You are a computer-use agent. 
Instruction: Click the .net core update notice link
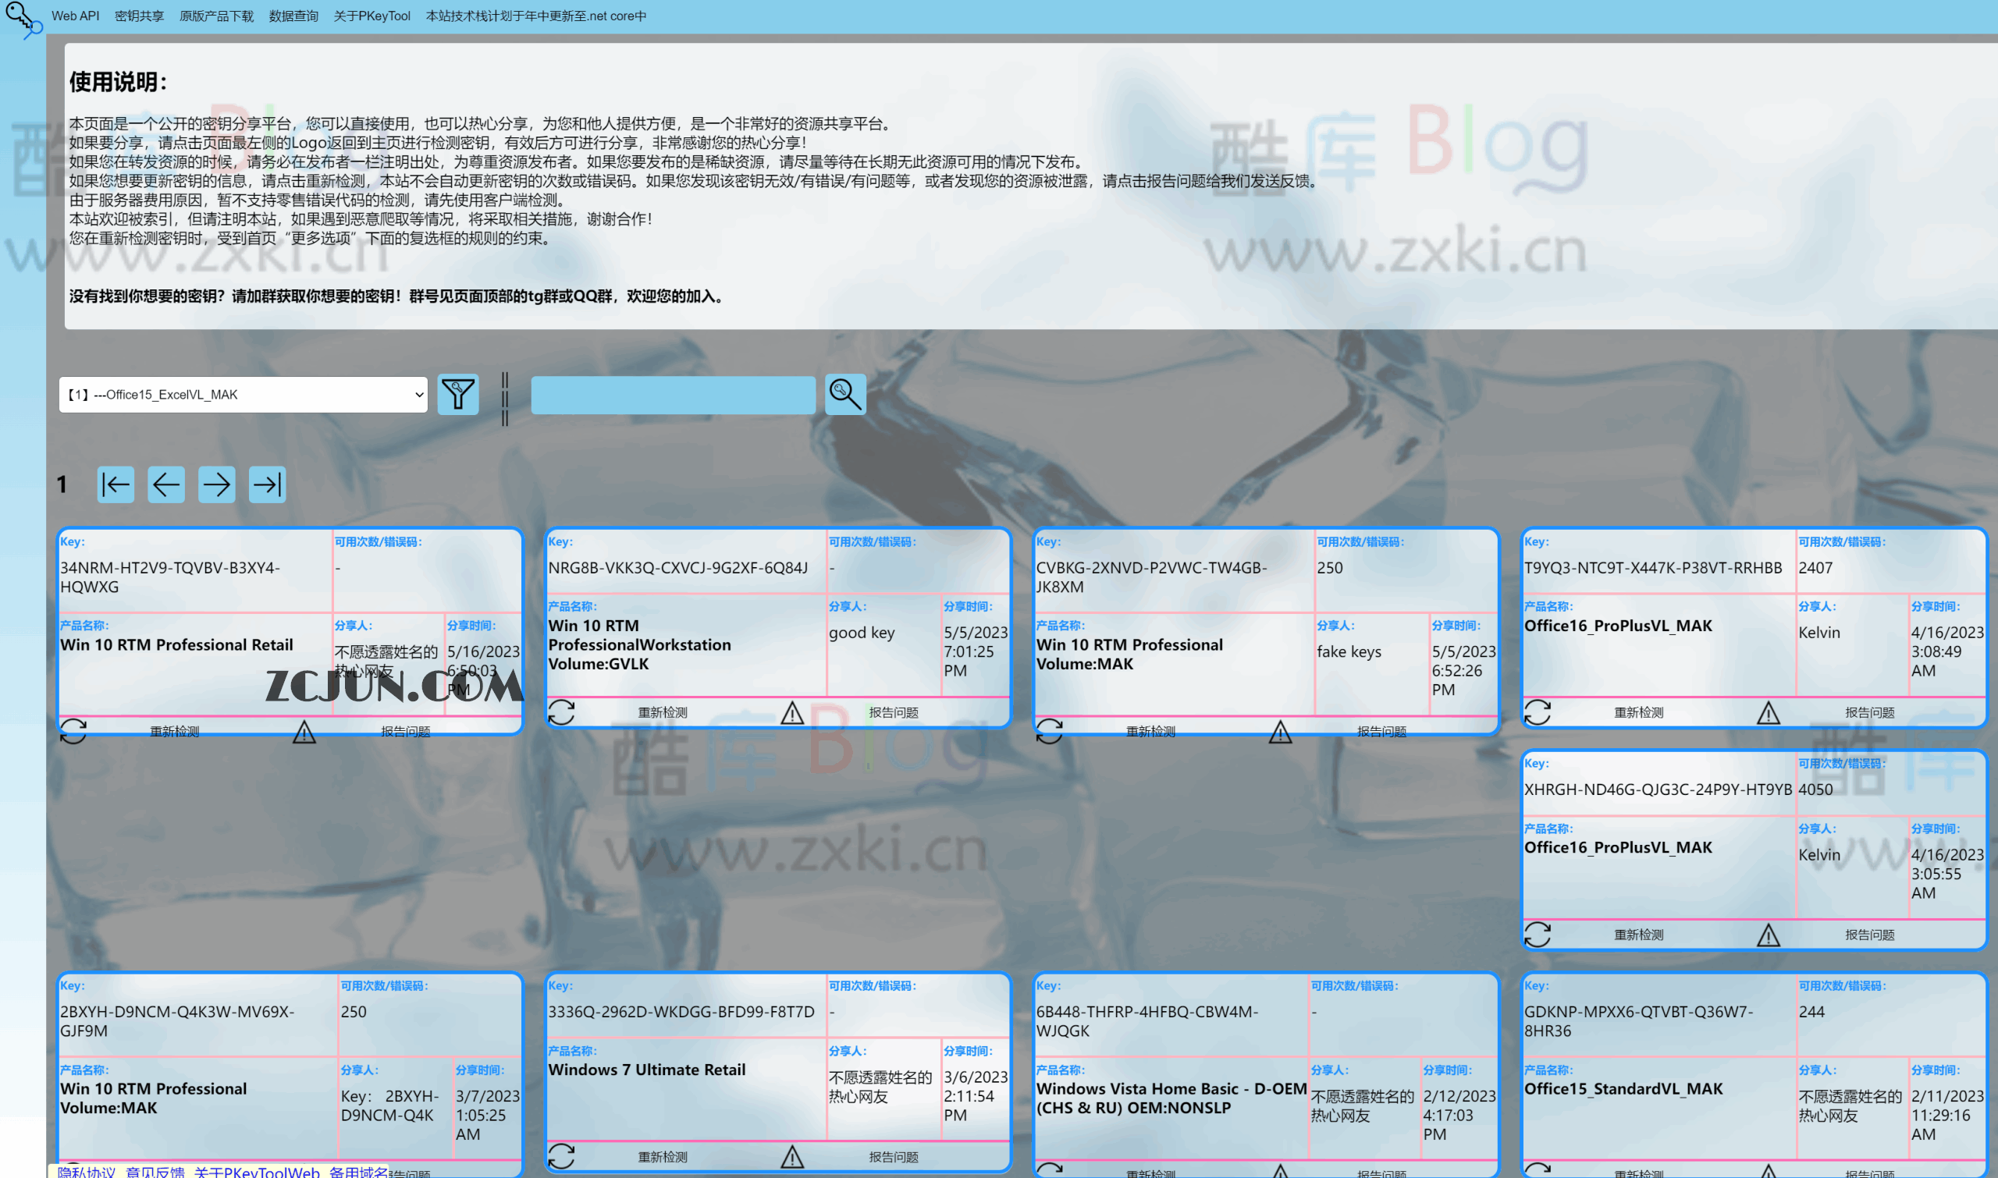(536, 16)
